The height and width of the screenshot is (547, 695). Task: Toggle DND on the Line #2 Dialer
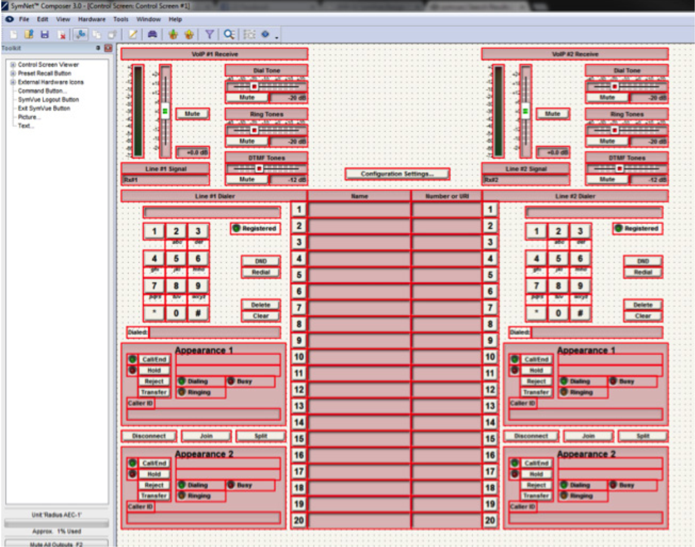643,260
